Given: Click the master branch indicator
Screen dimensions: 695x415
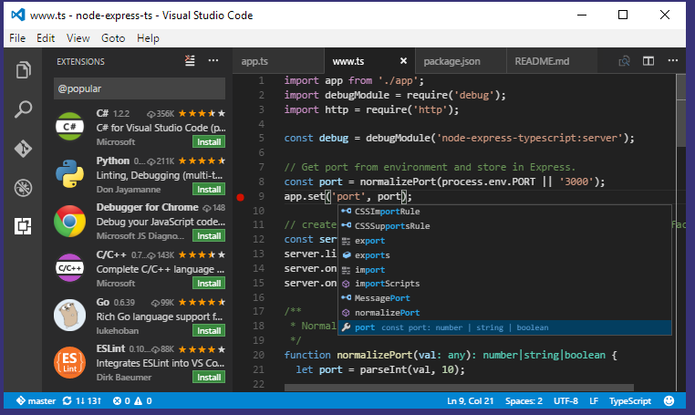Looking at the screenshot, I should (x=36, y=400).
